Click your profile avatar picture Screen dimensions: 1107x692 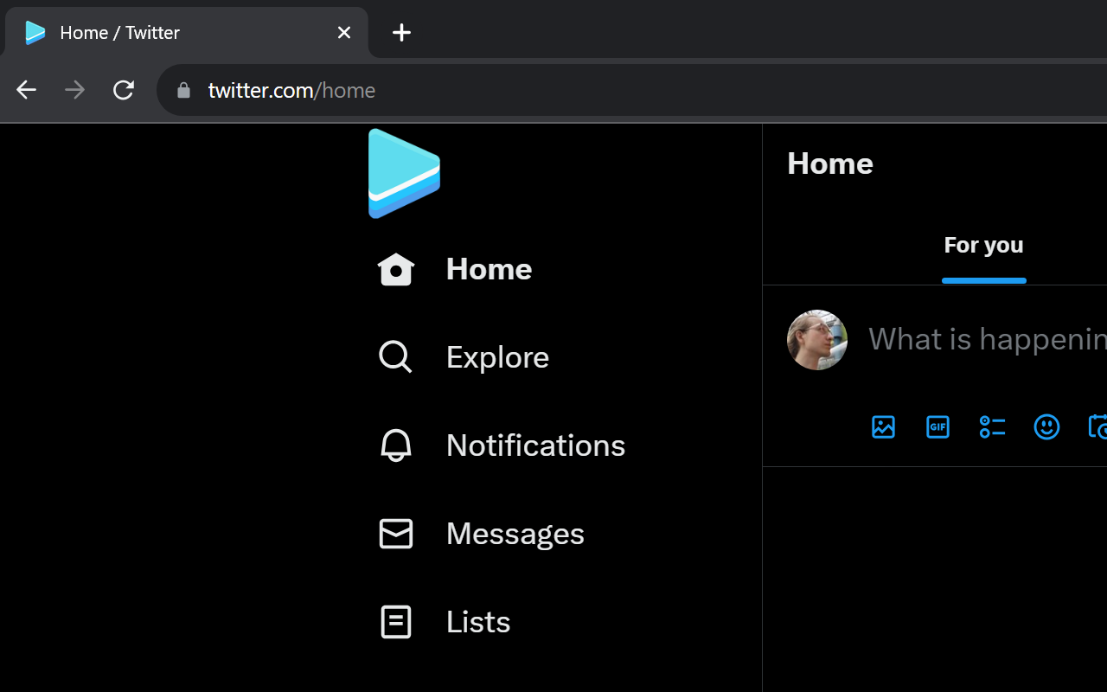tap(816, 339)
